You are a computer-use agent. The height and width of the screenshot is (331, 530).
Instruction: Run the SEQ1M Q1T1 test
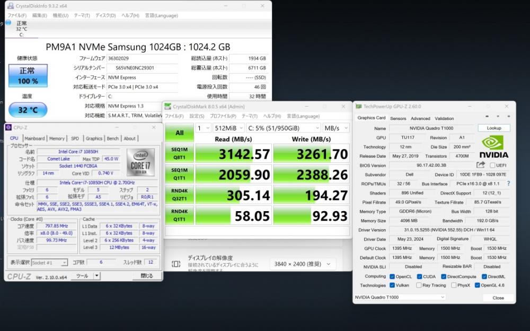pyautogui.click(x=180, y=174)
